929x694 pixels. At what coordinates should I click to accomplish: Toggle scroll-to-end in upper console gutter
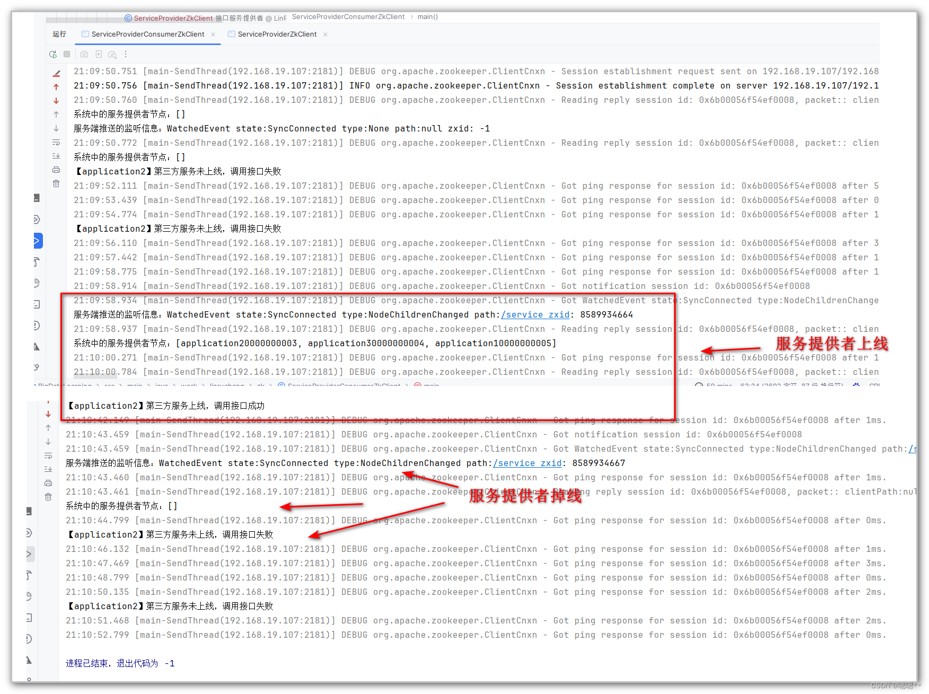click(x=56, y=156)
